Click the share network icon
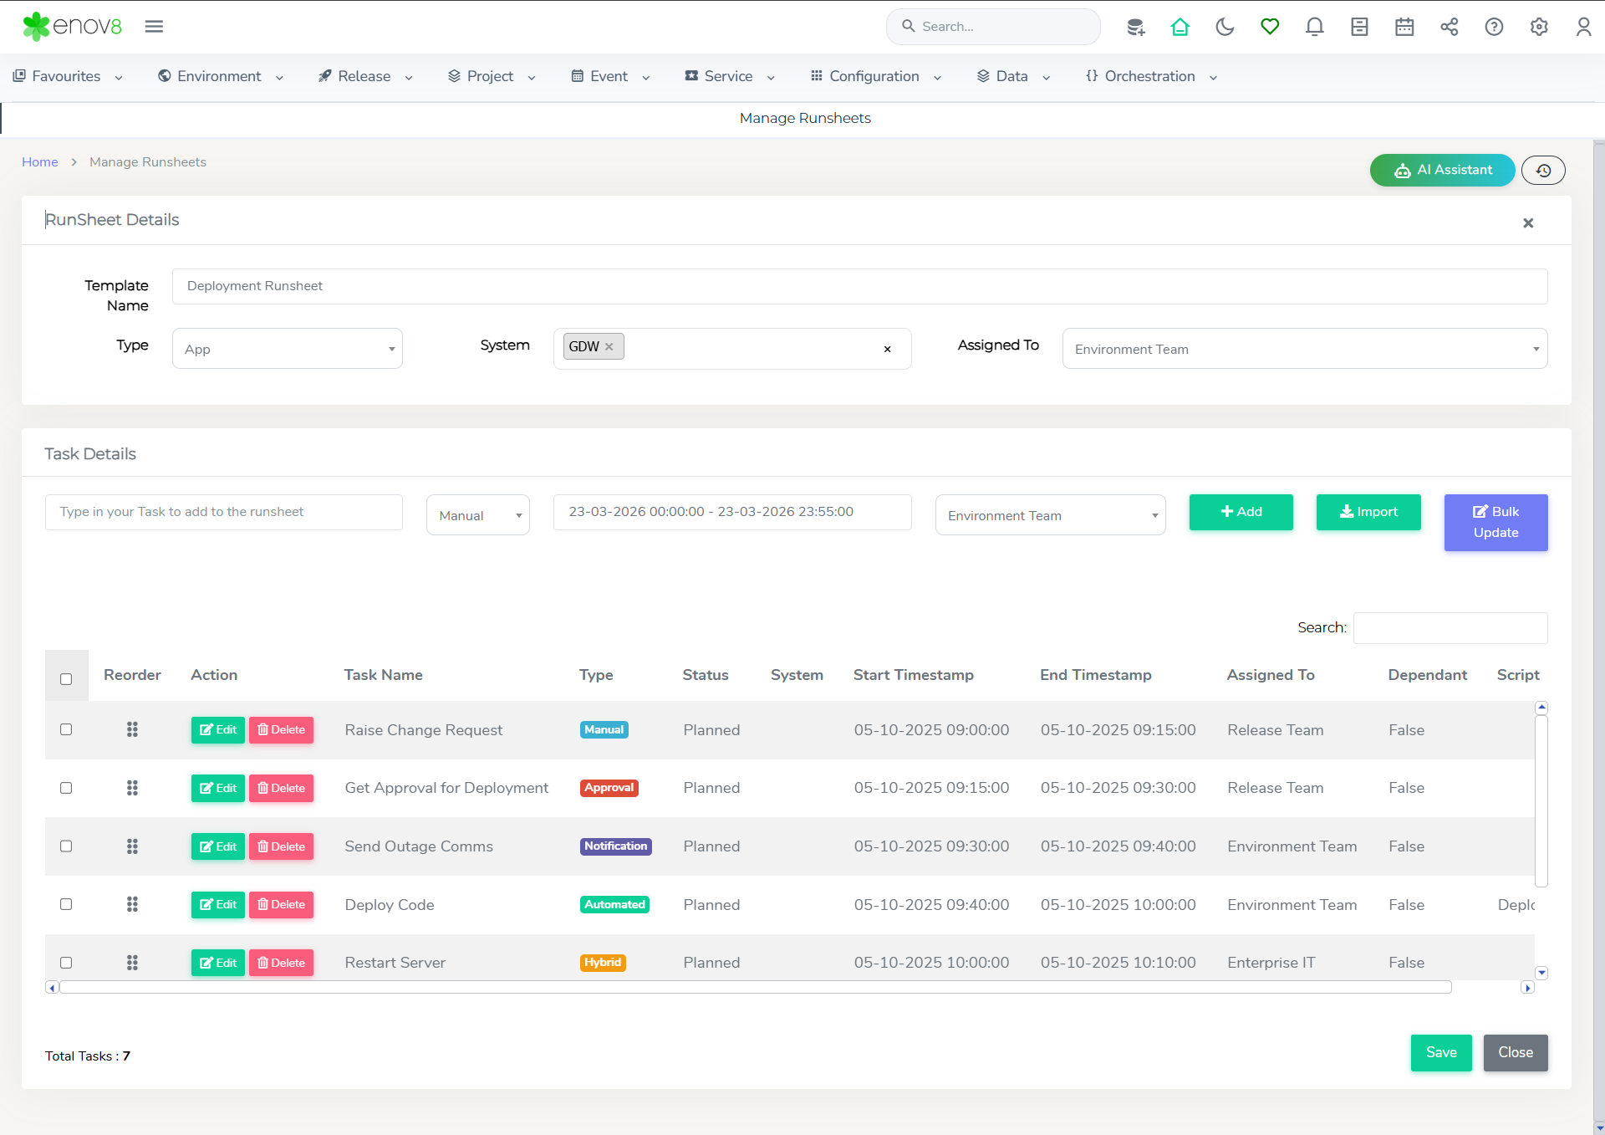This screenshot has height=1135, width=1605. click(x=1449, y=27)
